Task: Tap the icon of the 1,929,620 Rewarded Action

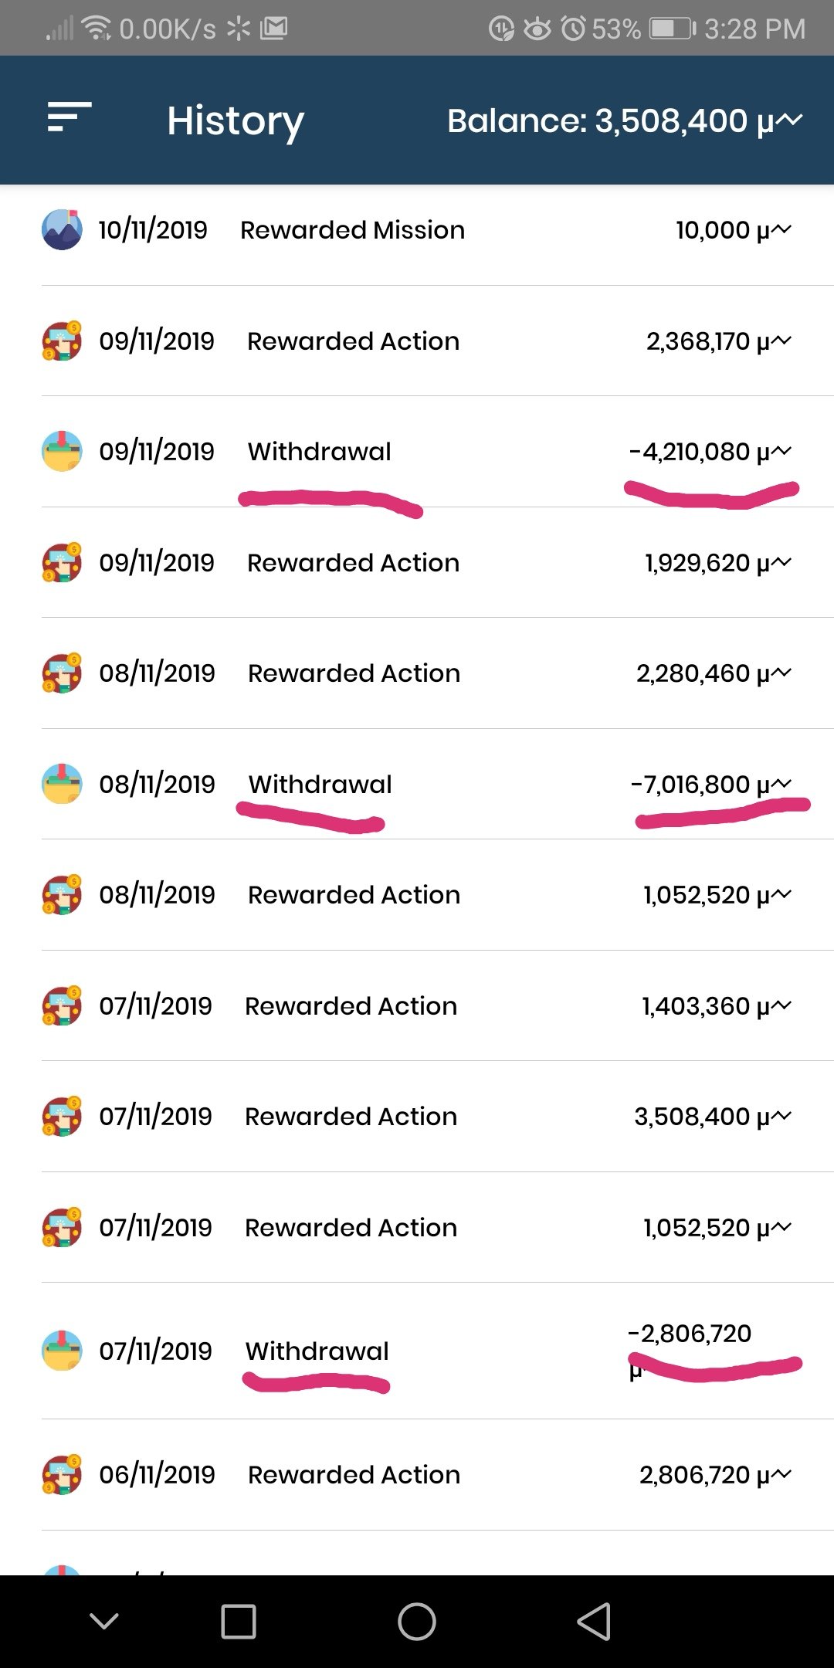Action: coord(62,562)
